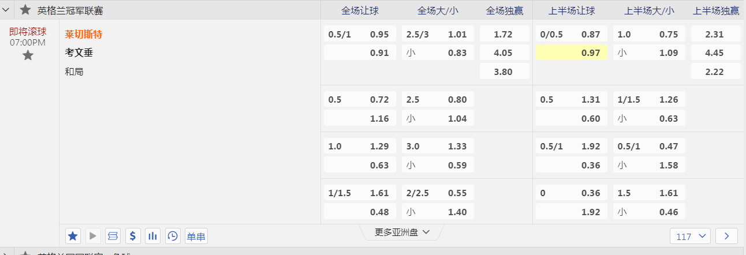Open the 117 markets dropdown
Screen dimensions: 746x255
[691, 236]
